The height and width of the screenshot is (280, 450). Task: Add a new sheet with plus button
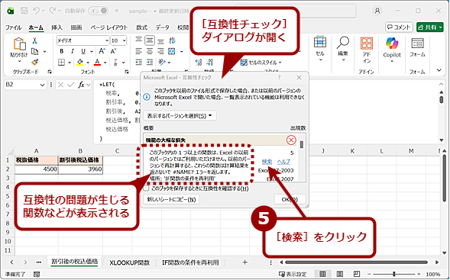pyautogui.click(x=244, y=262)
